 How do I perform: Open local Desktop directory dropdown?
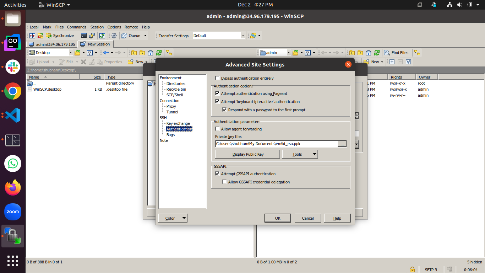pyautogui.click(x=70, y=53)
